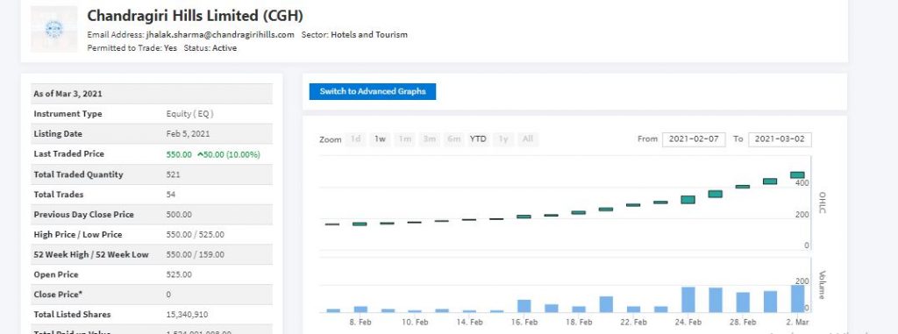Screen dimensions: 898x334
Task: Open the Switch to Advanced Graphs view
Action: click(372, 92)
